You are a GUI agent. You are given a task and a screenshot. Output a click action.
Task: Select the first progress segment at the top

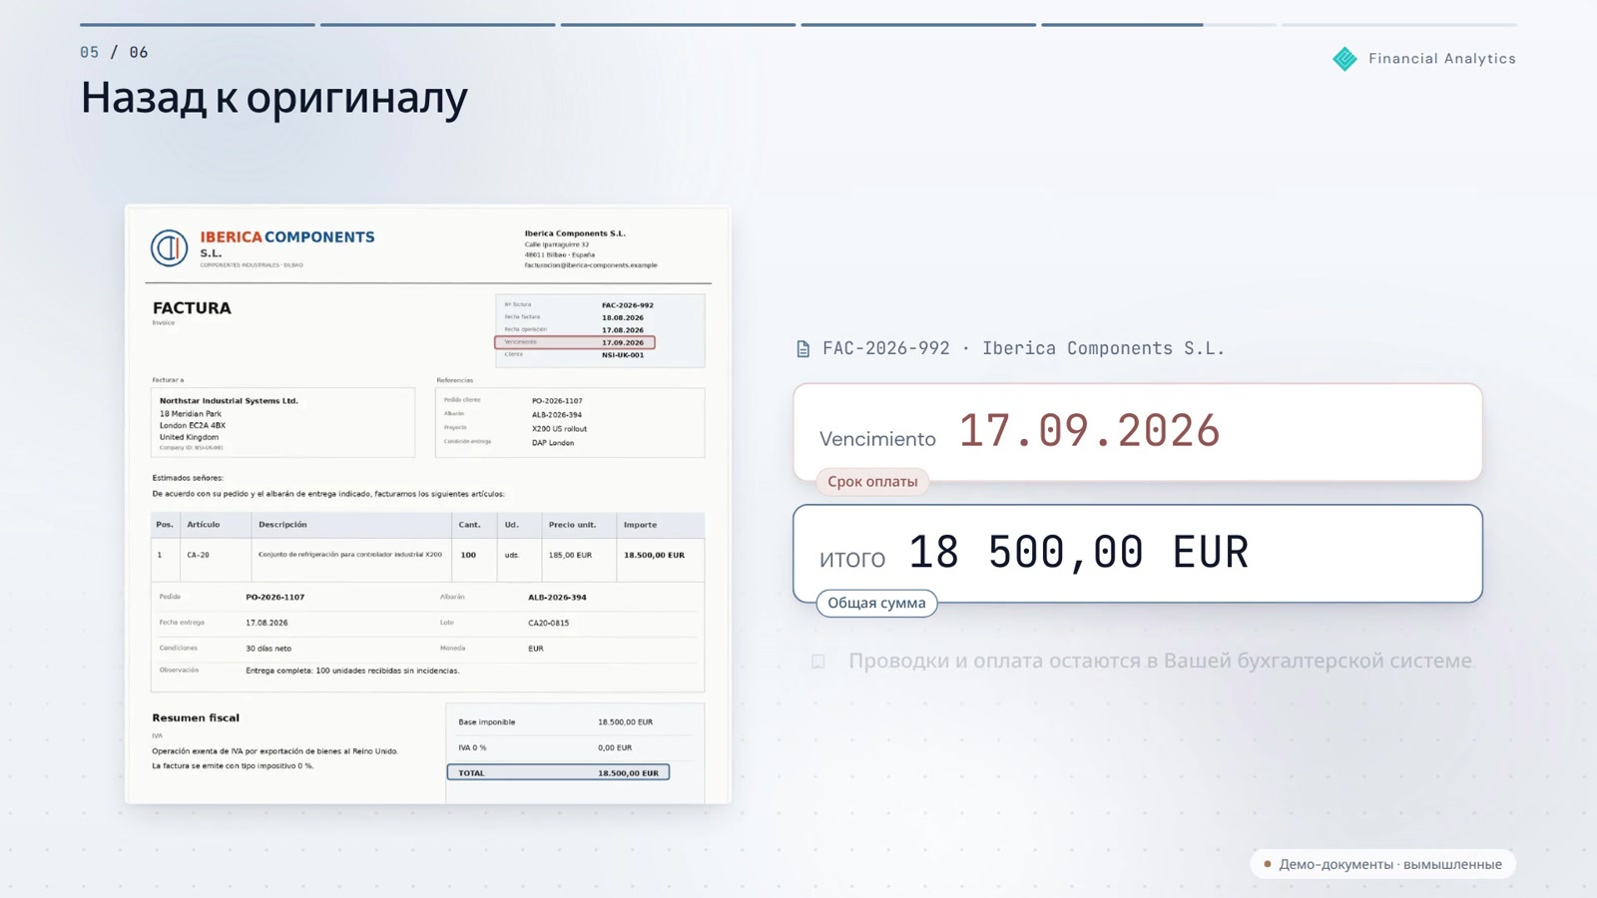[x=198, y=24]
